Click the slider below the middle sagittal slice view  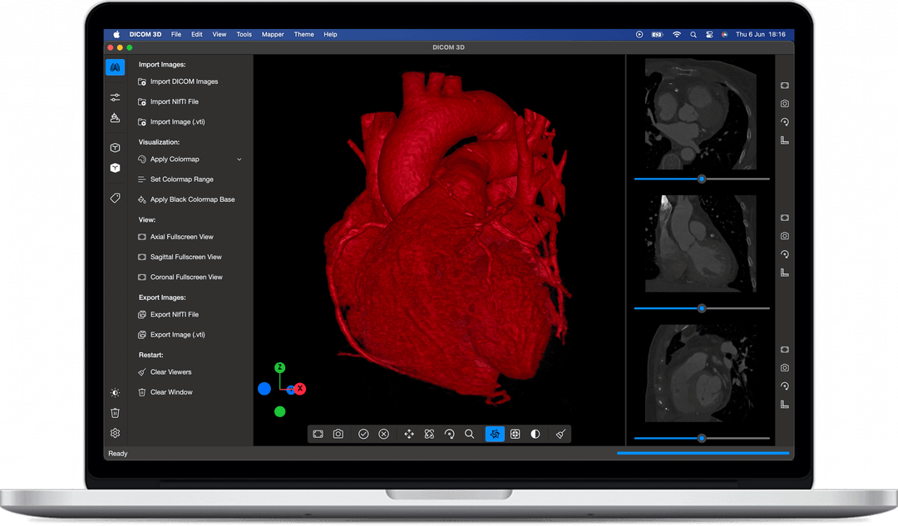(x=701, y=308)
